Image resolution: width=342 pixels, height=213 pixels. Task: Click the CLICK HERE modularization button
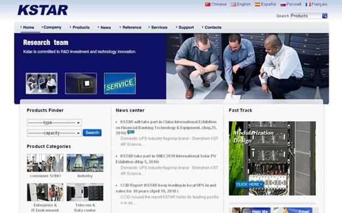[x=250, y=184]
